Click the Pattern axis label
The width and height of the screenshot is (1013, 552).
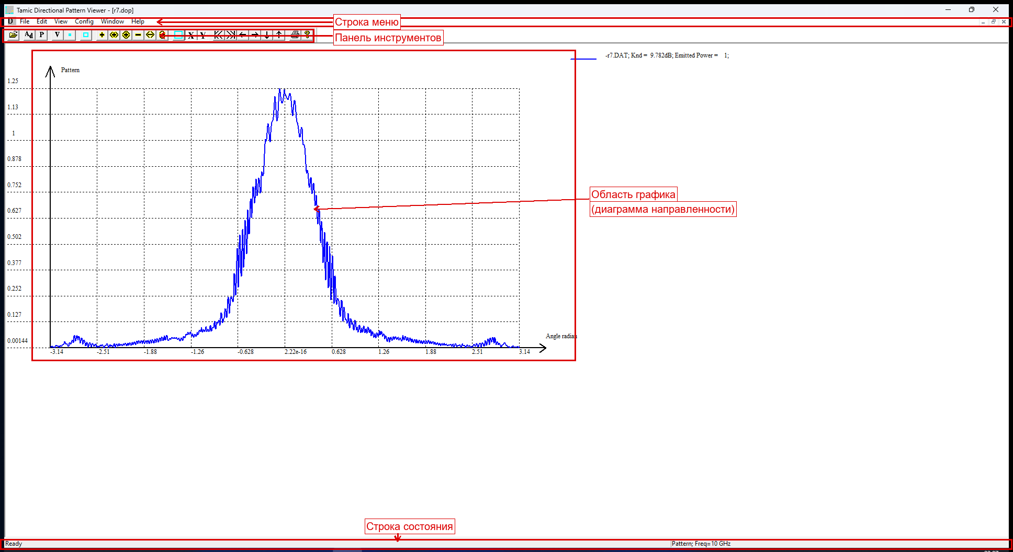pyautogui.click(x=70, y=70)
